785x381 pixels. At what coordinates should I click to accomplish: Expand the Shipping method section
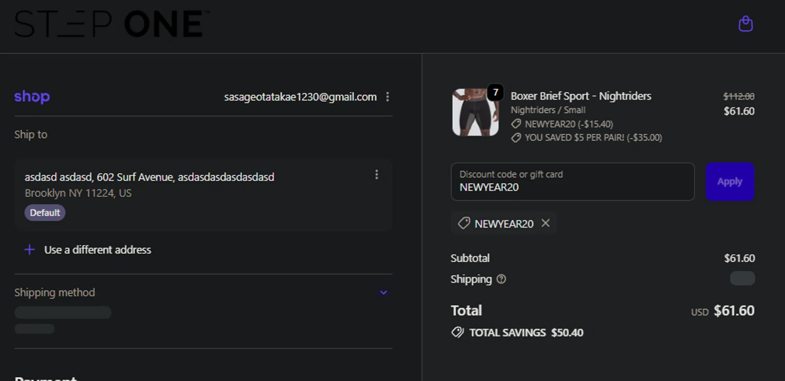[x=383, y=293]
